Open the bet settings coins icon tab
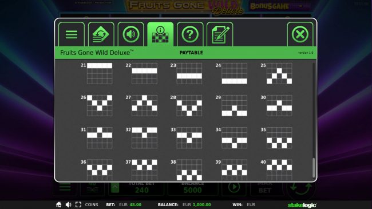Viewport: 372px width, 209px height. click(101, 34)
